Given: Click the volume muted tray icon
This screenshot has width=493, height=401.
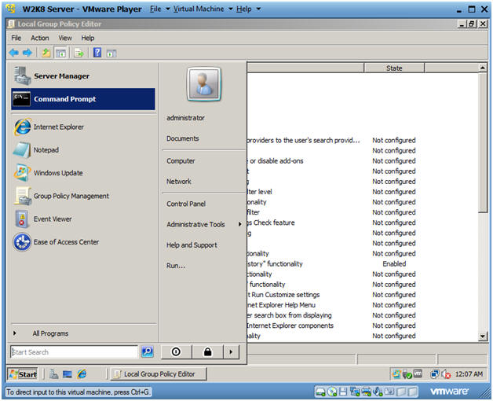Looking at the screenshot, I should point(446,374).
